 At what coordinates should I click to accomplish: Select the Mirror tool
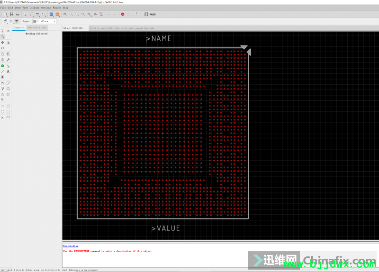tap(8, 43)
